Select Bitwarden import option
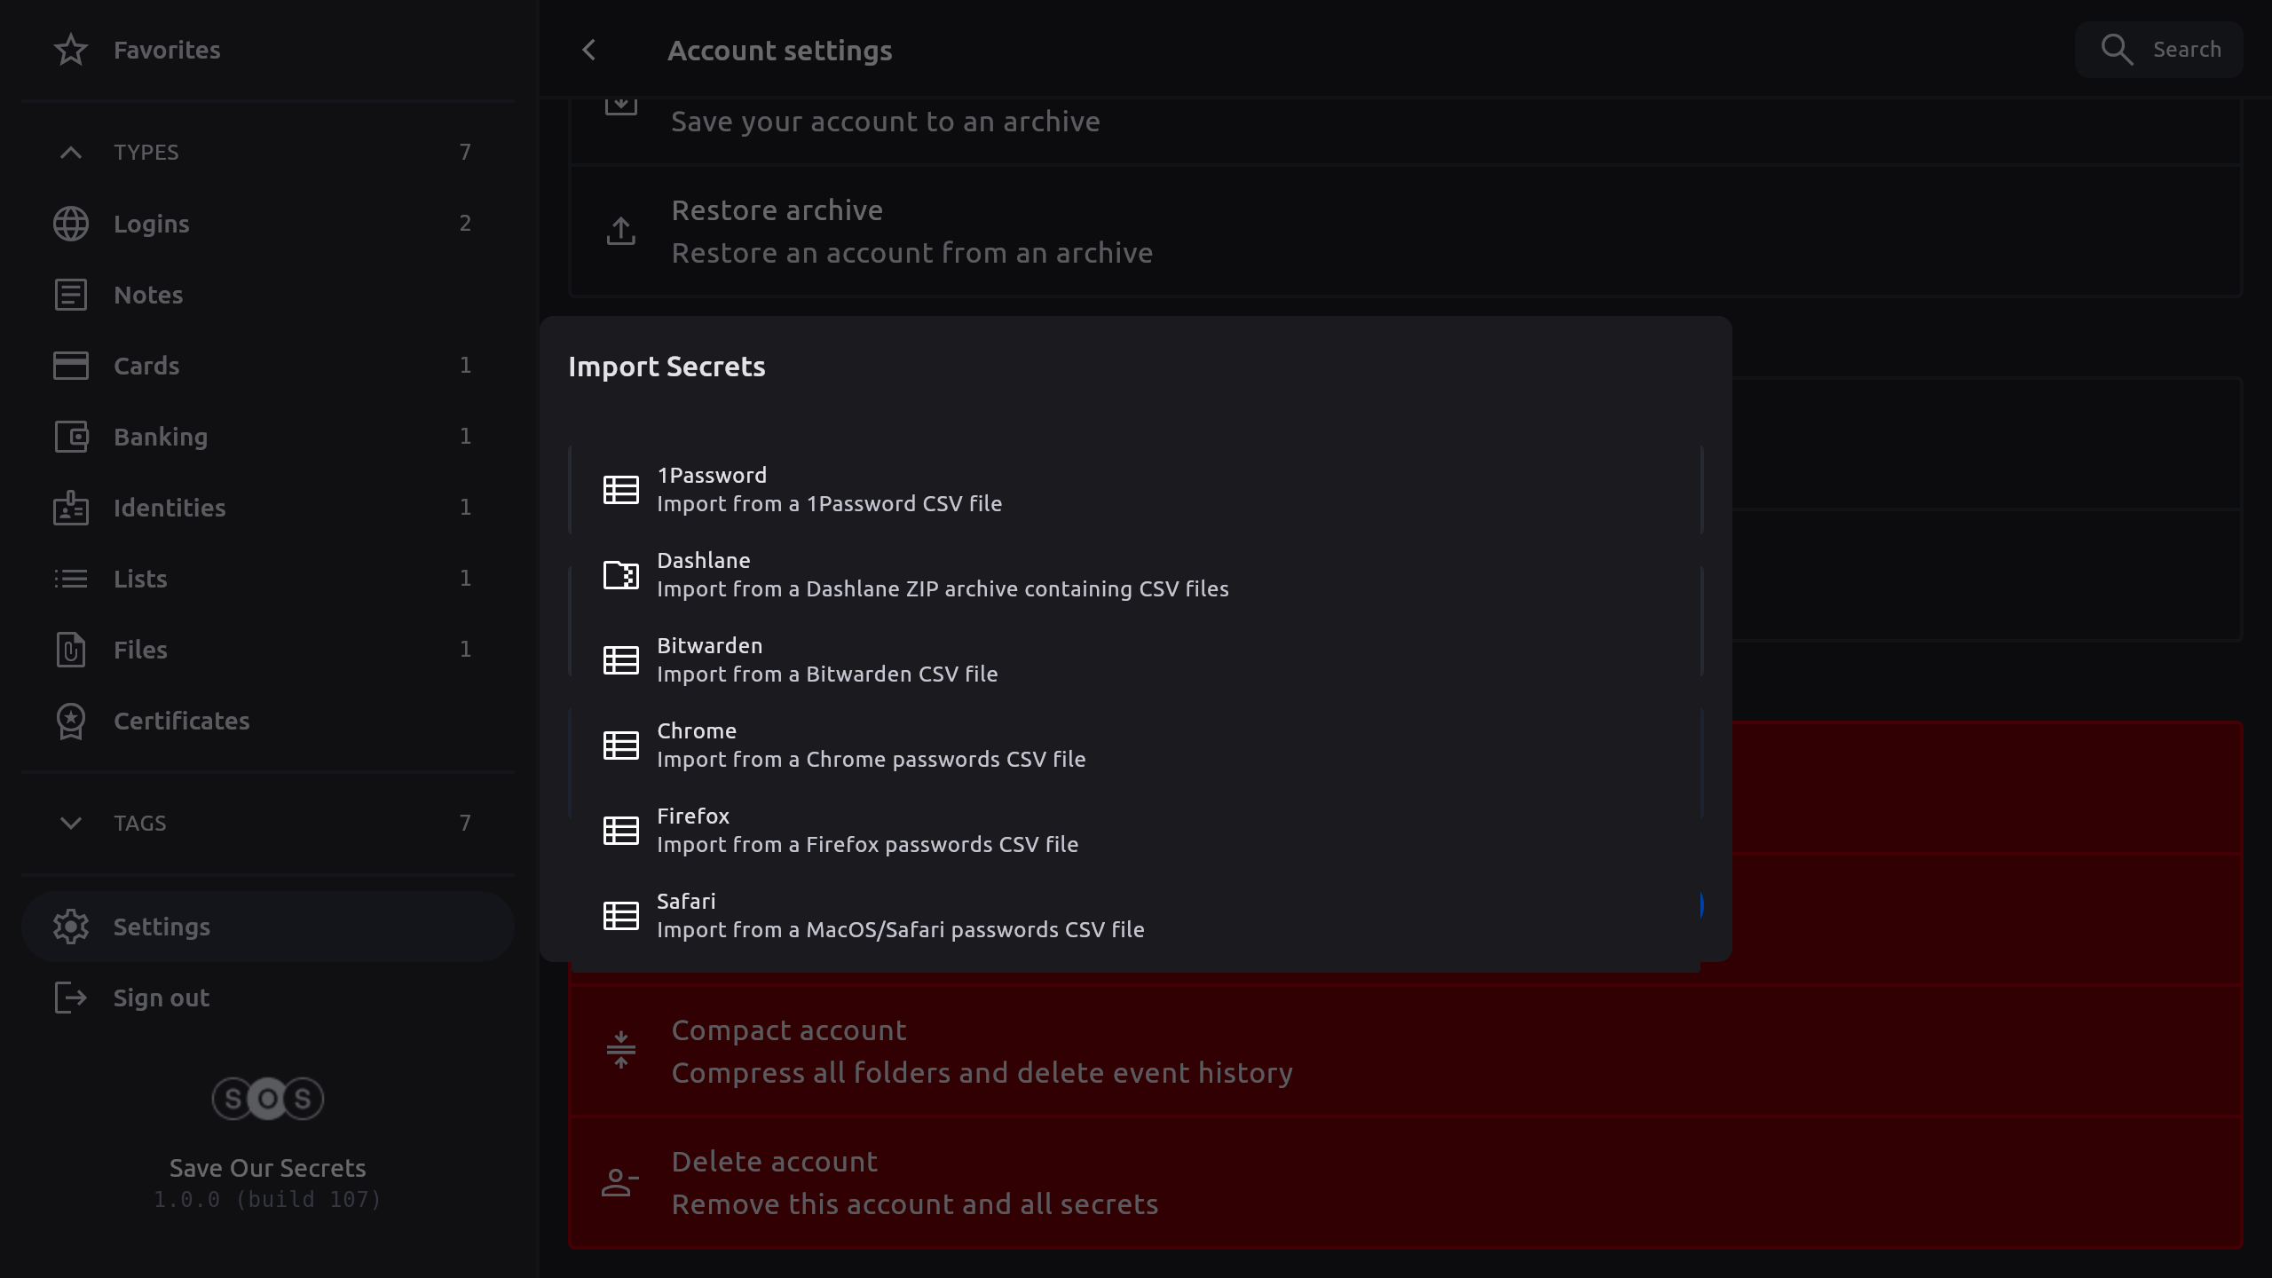Viewport: 2272px width, 1278px height. pyautogui.click(x=827, y=660)
